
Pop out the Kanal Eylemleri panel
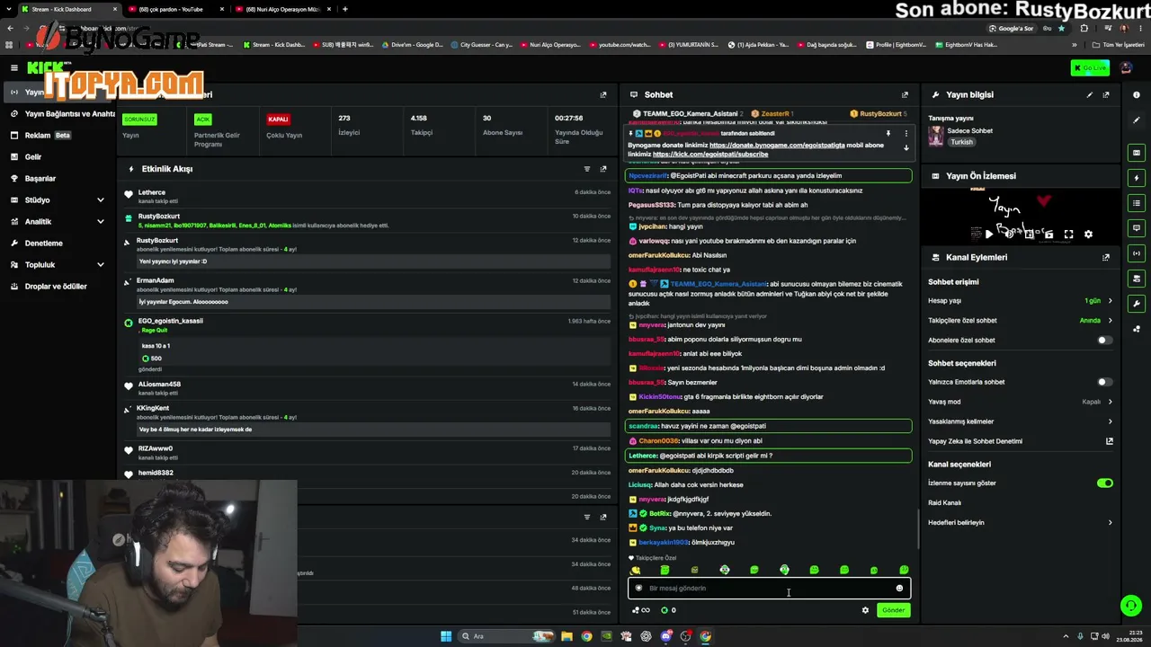coord(1106,257)
